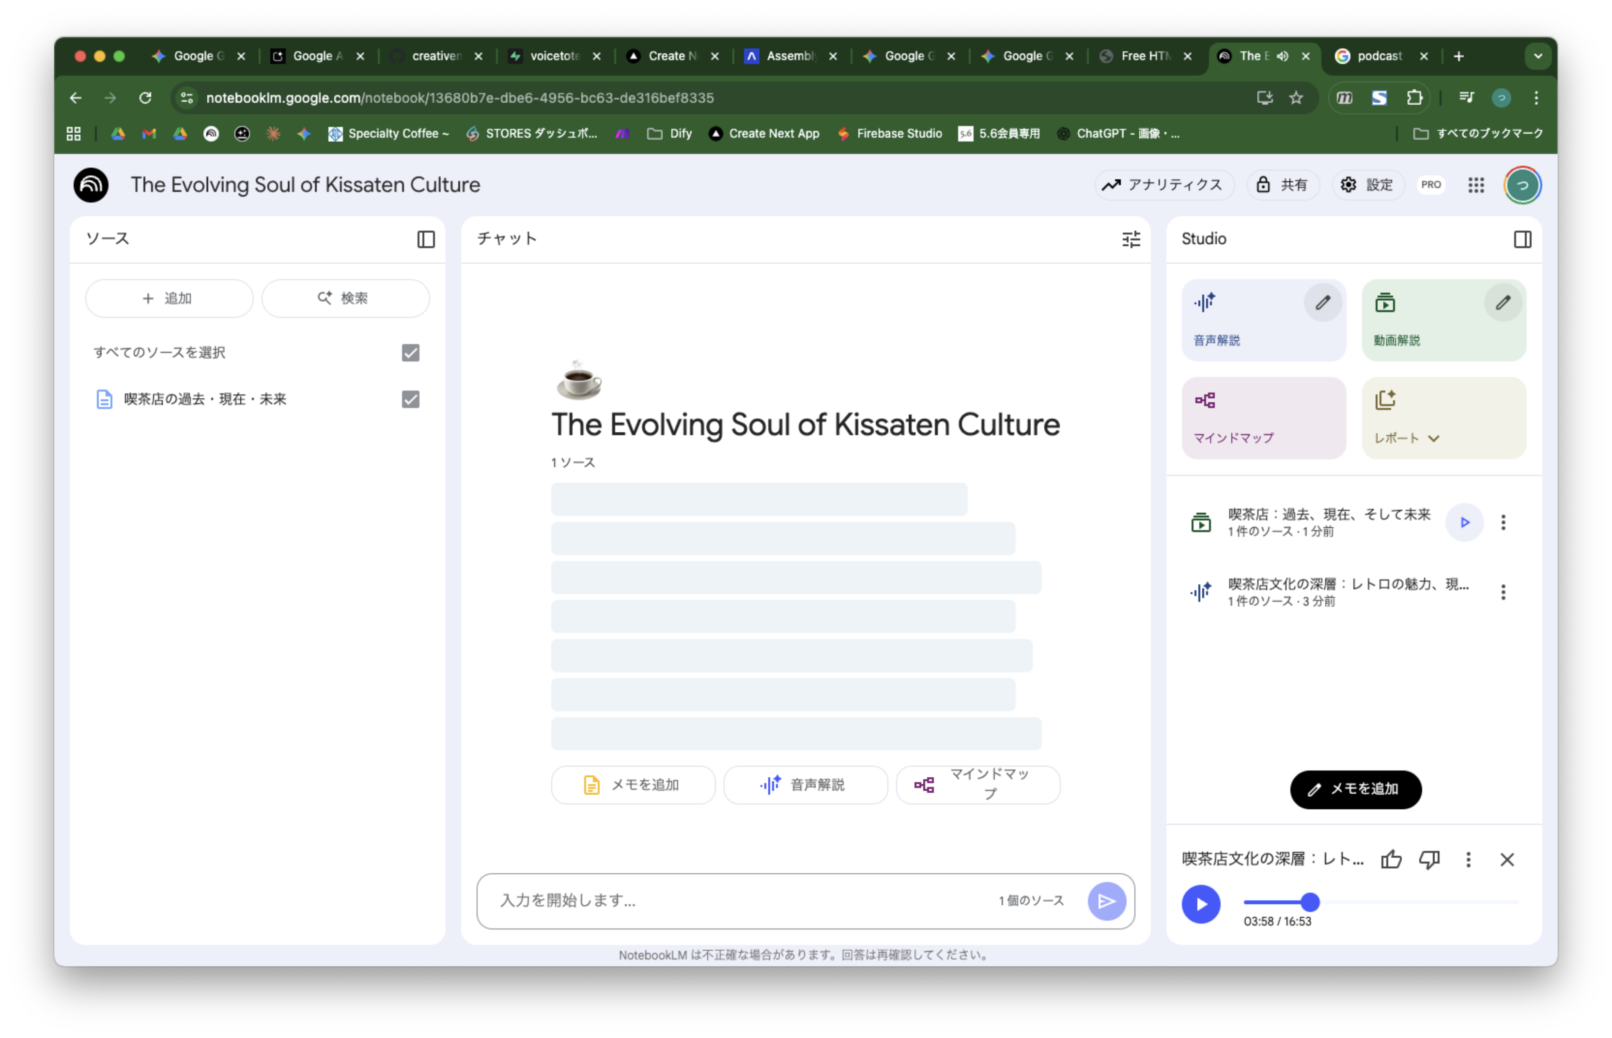Open the apps grid bookmark icon

click(x=74, y=133)
